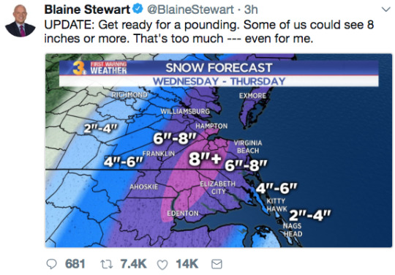Send via direct message envelope icon
The height and width of the screenshot is (275, 395).
217,264
